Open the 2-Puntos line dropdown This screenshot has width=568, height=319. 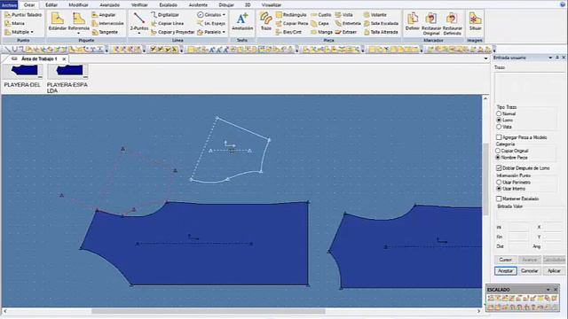click(139, 34)
